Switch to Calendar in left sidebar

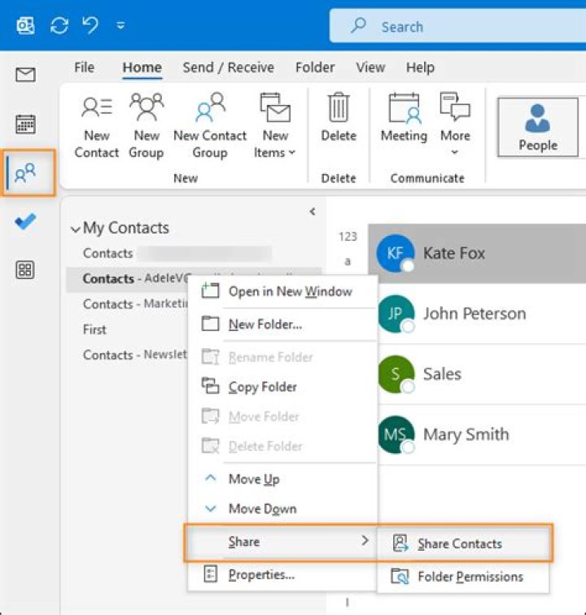pos(25,124)
